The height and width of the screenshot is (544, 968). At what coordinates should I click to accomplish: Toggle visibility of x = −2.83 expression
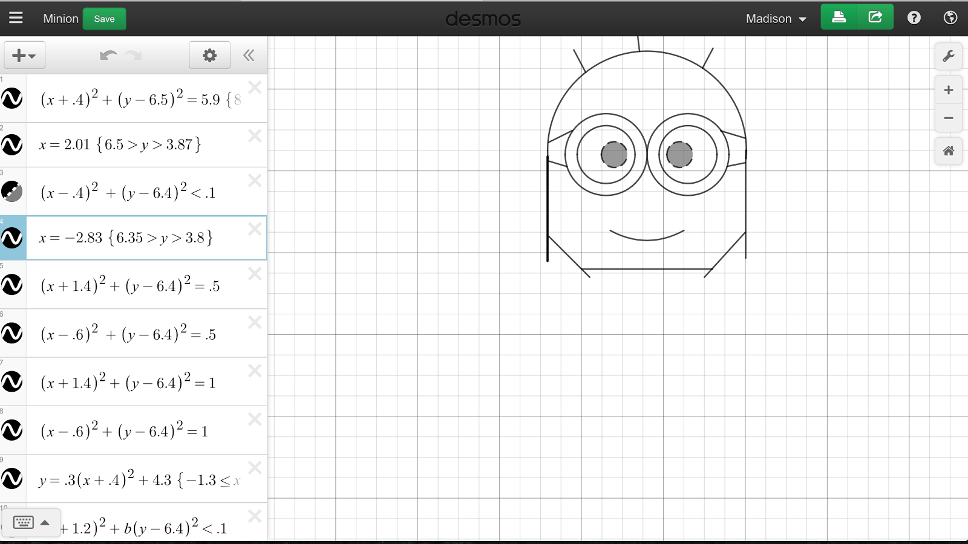(x=12, y=238)
